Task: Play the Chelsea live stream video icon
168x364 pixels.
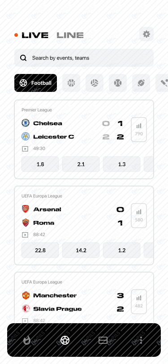Action: click(x=25, y=148)
